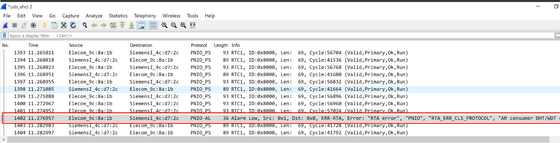Jump to the first packet
560x143 pixels.
click(x=122, y=25)
